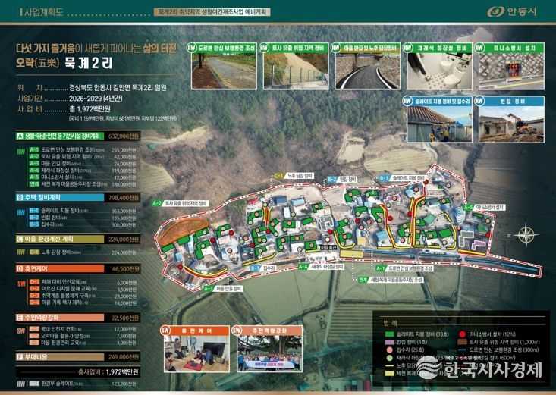The image size is (556, 395).
Task: Click the 묵계2리 main title text
Action: tap(89, 63)
